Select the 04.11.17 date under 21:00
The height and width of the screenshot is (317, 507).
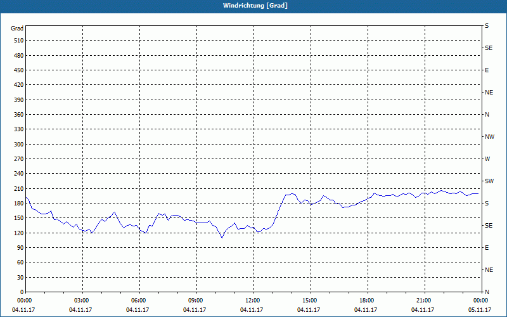tap(423, 310)
